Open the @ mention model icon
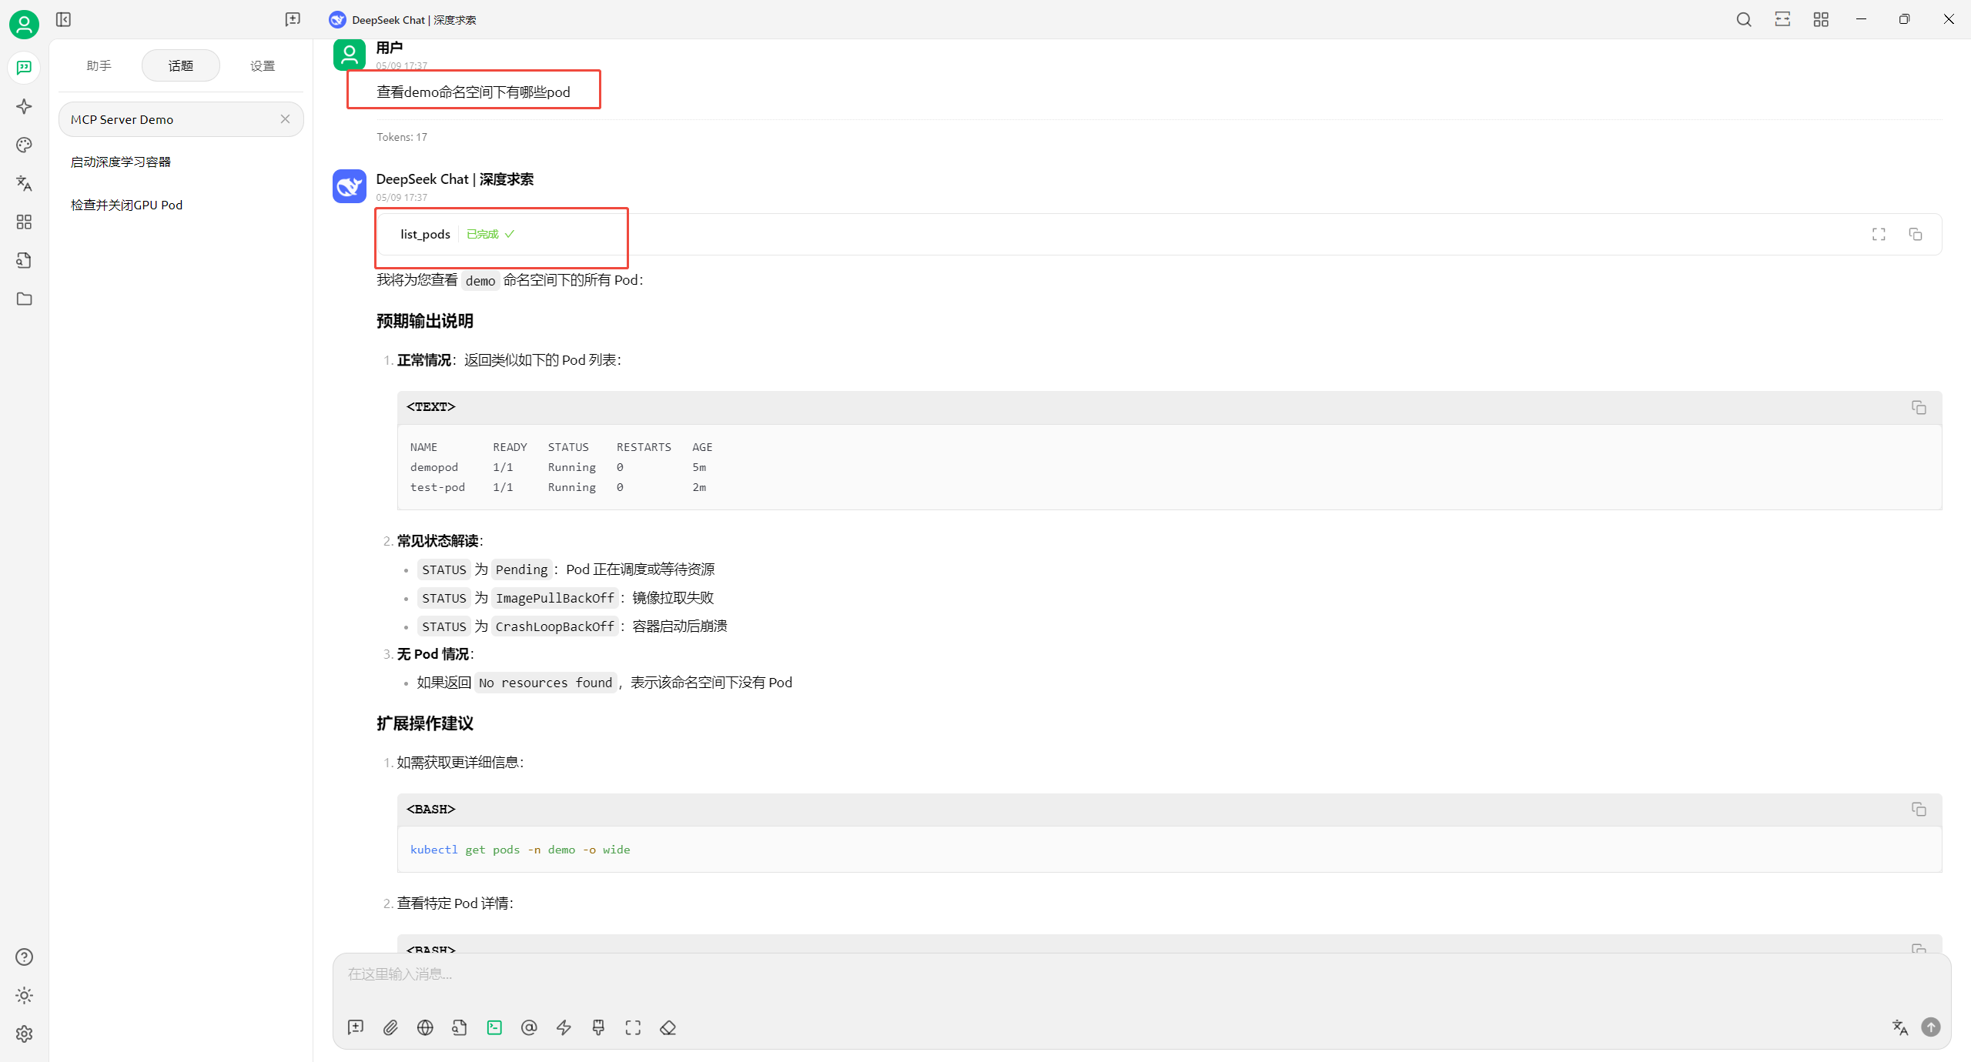 click(529, 1027)
